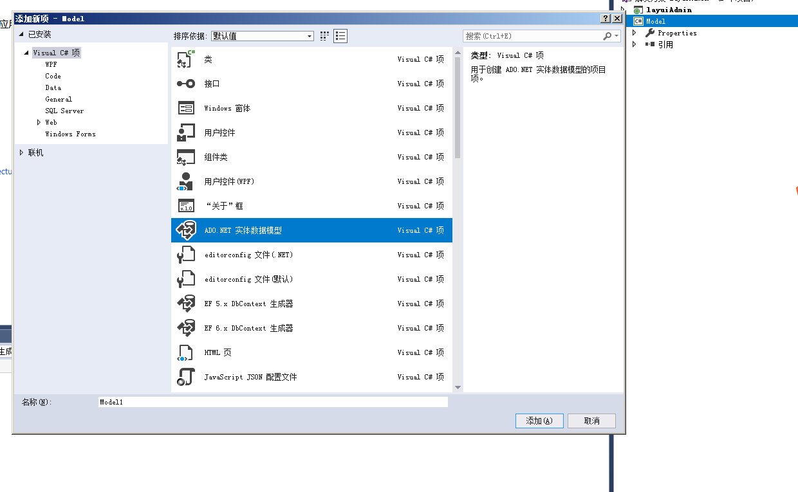
Task: Select JavaScript JSON 配置文件 icon
Action: (x=185, y=377)
